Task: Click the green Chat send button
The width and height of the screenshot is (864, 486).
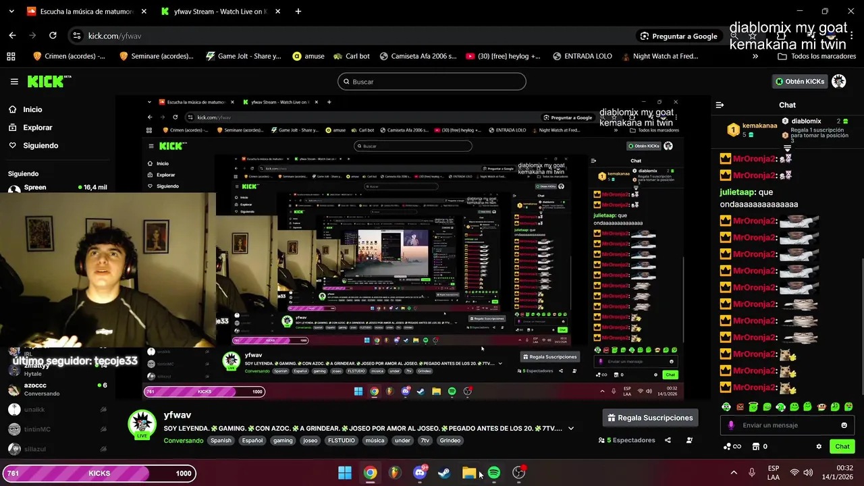Action: click(x=842, y=447)
